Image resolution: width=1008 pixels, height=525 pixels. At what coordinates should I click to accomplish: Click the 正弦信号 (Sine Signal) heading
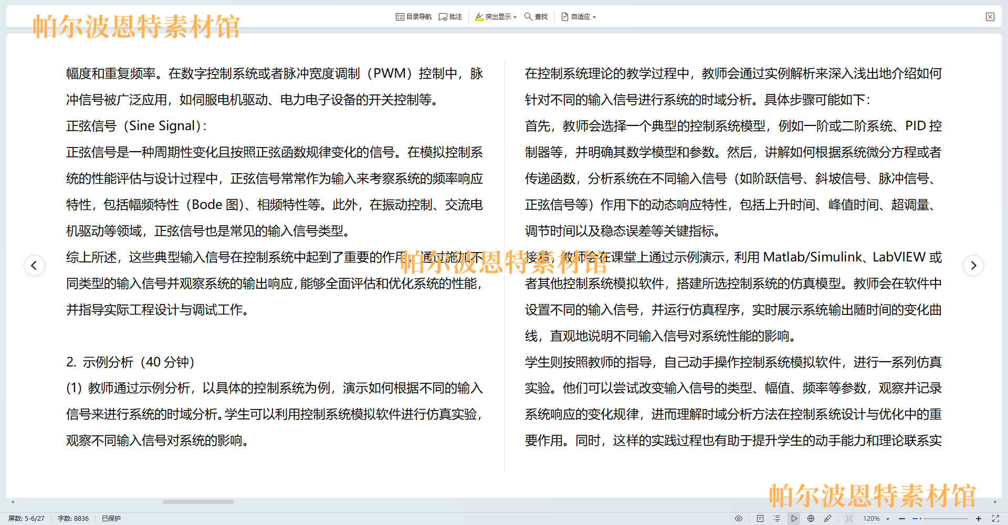coord(136,126)
